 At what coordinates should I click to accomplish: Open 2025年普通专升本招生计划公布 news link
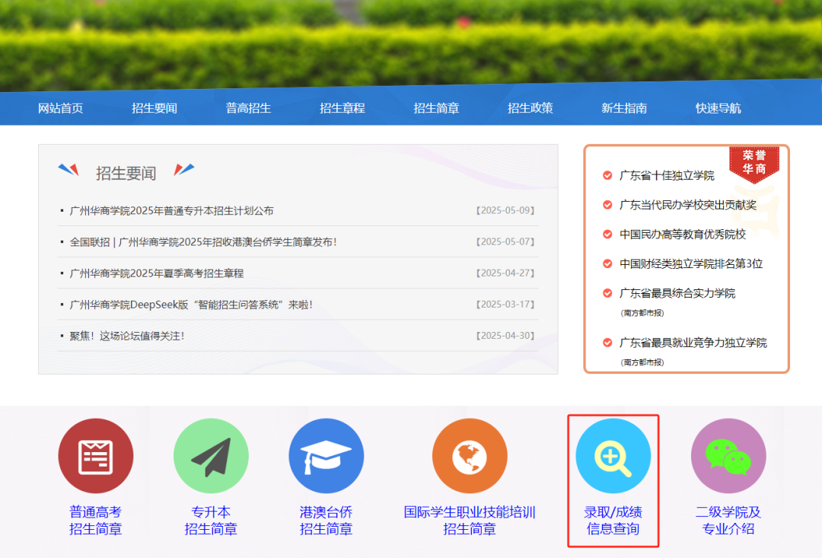point(171,211)
